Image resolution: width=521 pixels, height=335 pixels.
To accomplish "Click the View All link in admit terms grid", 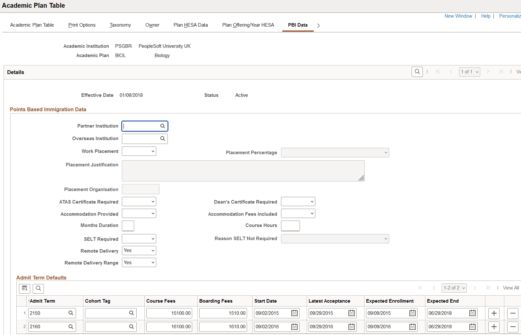I will click(x=511, y=288).
